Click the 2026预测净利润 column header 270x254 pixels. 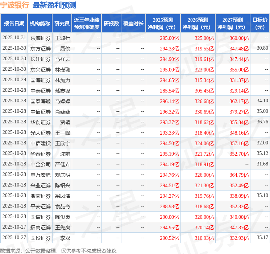198,24
